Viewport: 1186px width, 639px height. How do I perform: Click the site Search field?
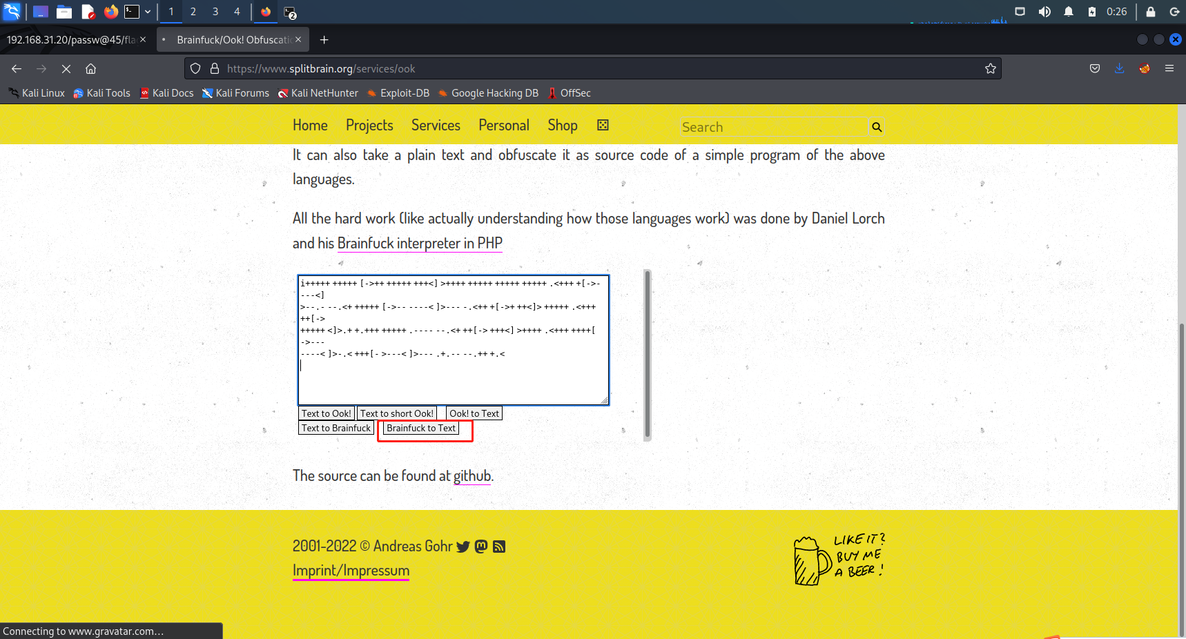point(772,127)
